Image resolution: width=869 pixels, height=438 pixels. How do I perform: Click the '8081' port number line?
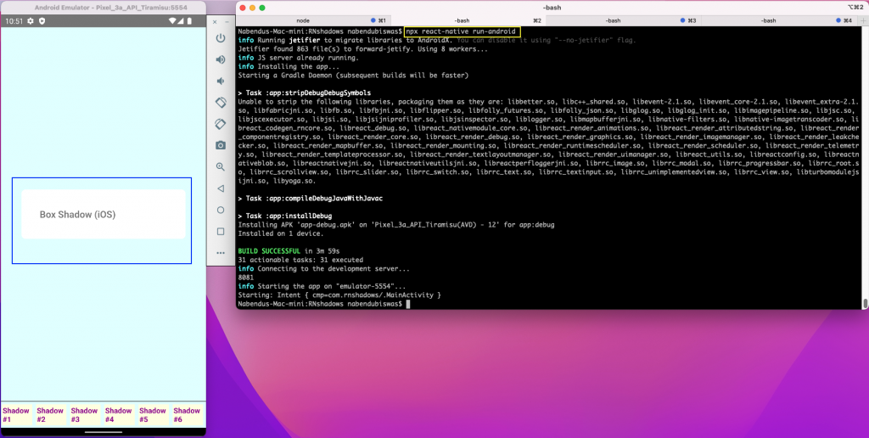point(245,278)
